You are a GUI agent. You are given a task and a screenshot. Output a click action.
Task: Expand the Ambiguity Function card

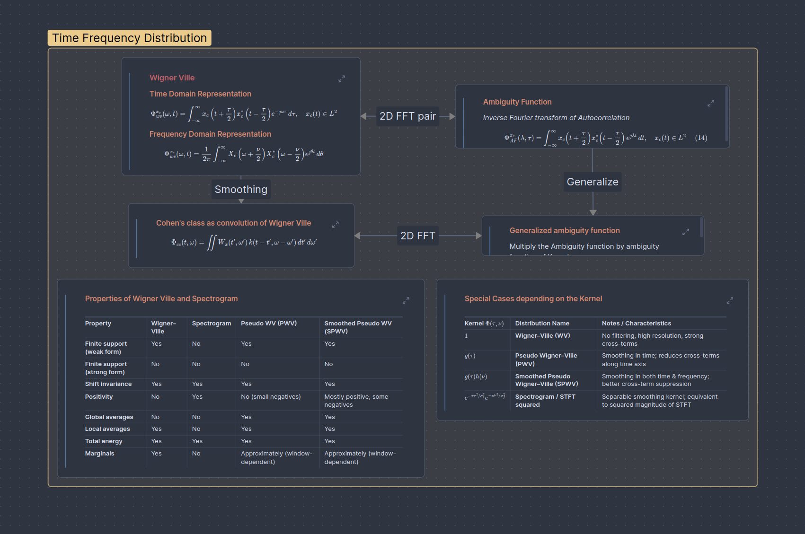[x=710, y=103]
